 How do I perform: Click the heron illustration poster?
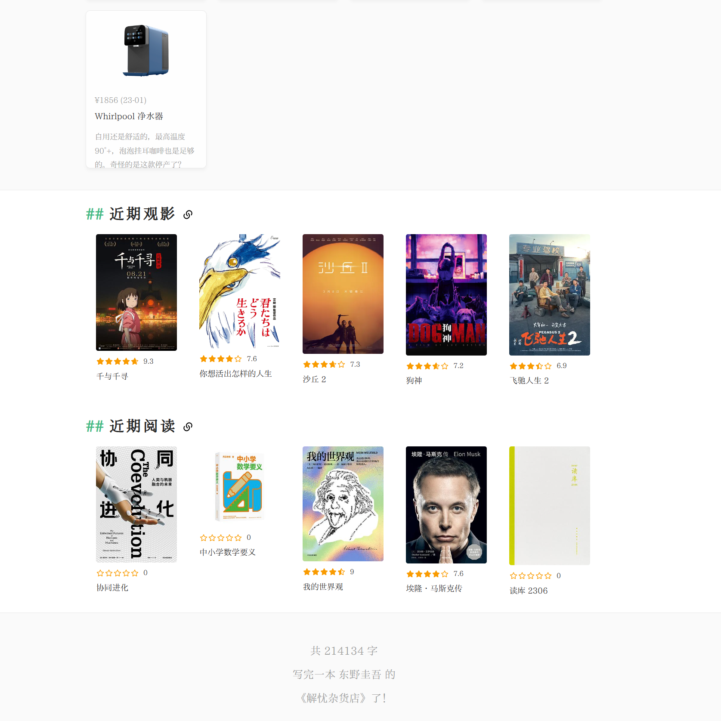click(240, 291)
